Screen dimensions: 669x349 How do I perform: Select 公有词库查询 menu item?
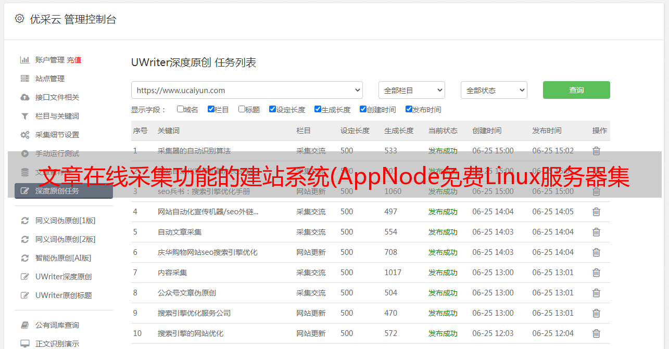57,325
